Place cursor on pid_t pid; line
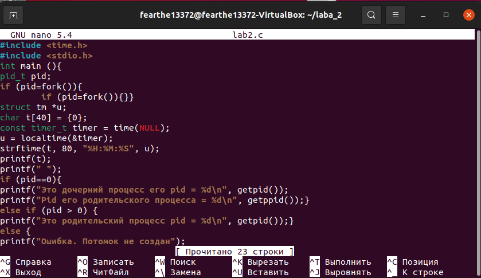The image size is (481, 278). click(25, 76)
